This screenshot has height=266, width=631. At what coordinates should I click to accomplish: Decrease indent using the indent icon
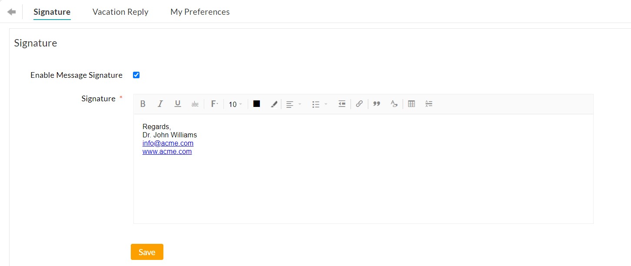tap(342, 104)
